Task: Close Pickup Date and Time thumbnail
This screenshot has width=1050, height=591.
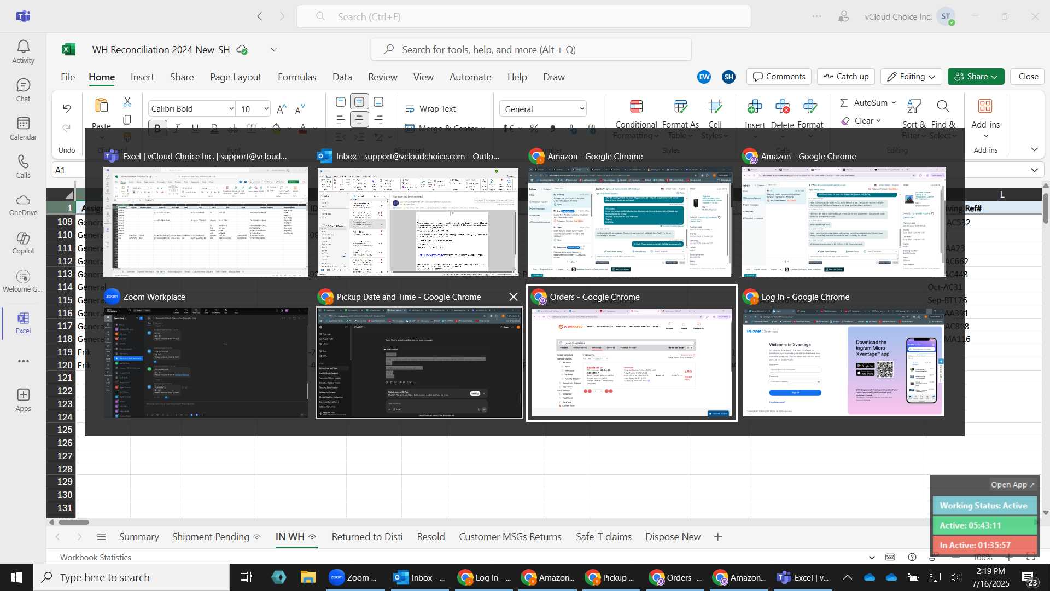Action: tap(513, 297)
